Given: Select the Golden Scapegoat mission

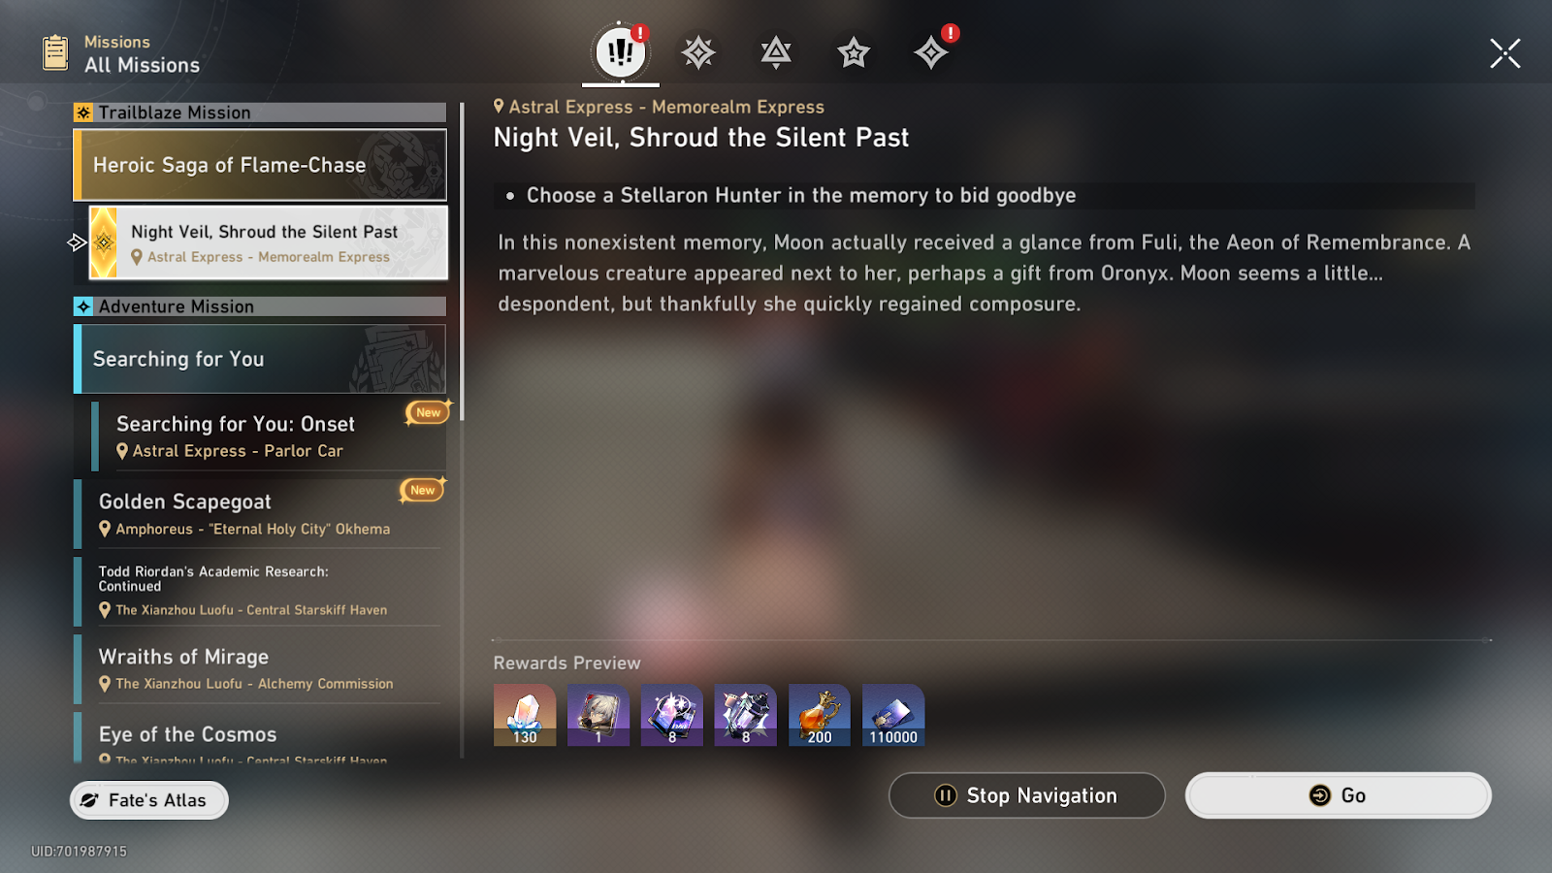Looking at the screenshot, I should 260,513.
